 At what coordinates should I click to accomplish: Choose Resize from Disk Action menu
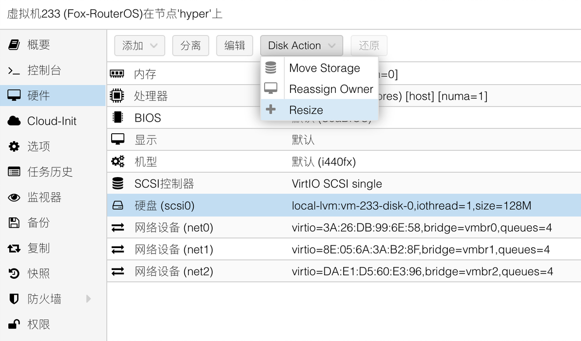click(x=306, y=110)
